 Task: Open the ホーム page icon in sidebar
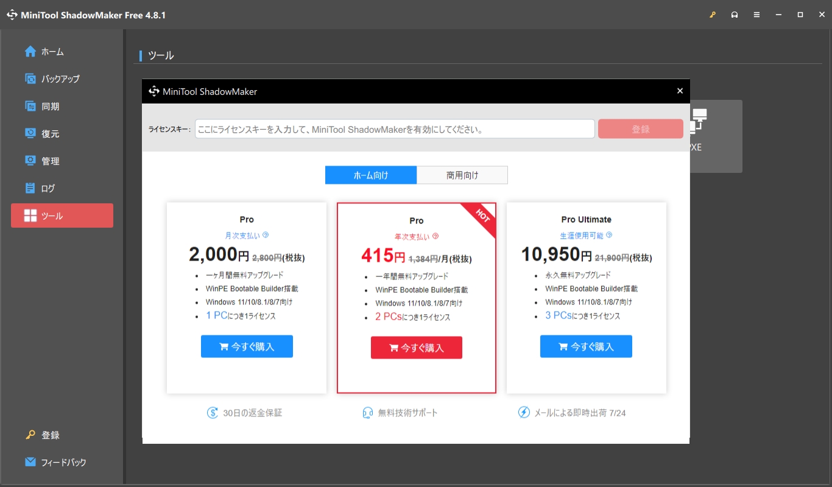[30, 52]
